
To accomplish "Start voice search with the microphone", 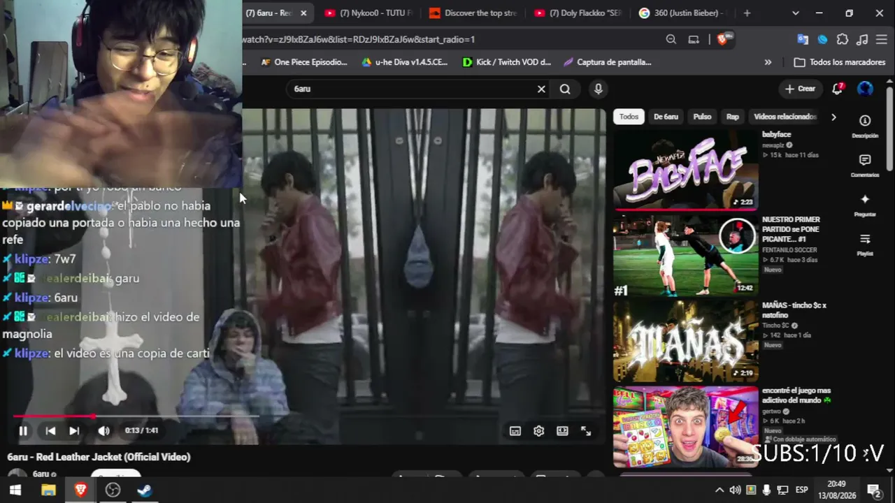I will pos(598,89).
